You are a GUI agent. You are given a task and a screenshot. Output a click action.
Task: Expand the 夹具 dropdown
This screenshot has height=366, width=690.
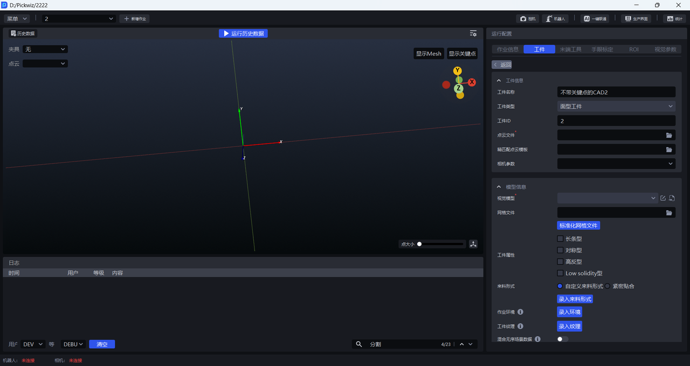[x=45, y=50]
